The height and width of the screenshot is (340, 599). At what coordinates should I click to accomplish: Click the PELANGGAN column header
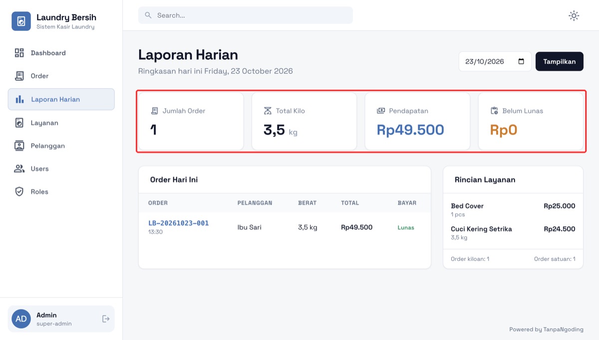(255, 203)
